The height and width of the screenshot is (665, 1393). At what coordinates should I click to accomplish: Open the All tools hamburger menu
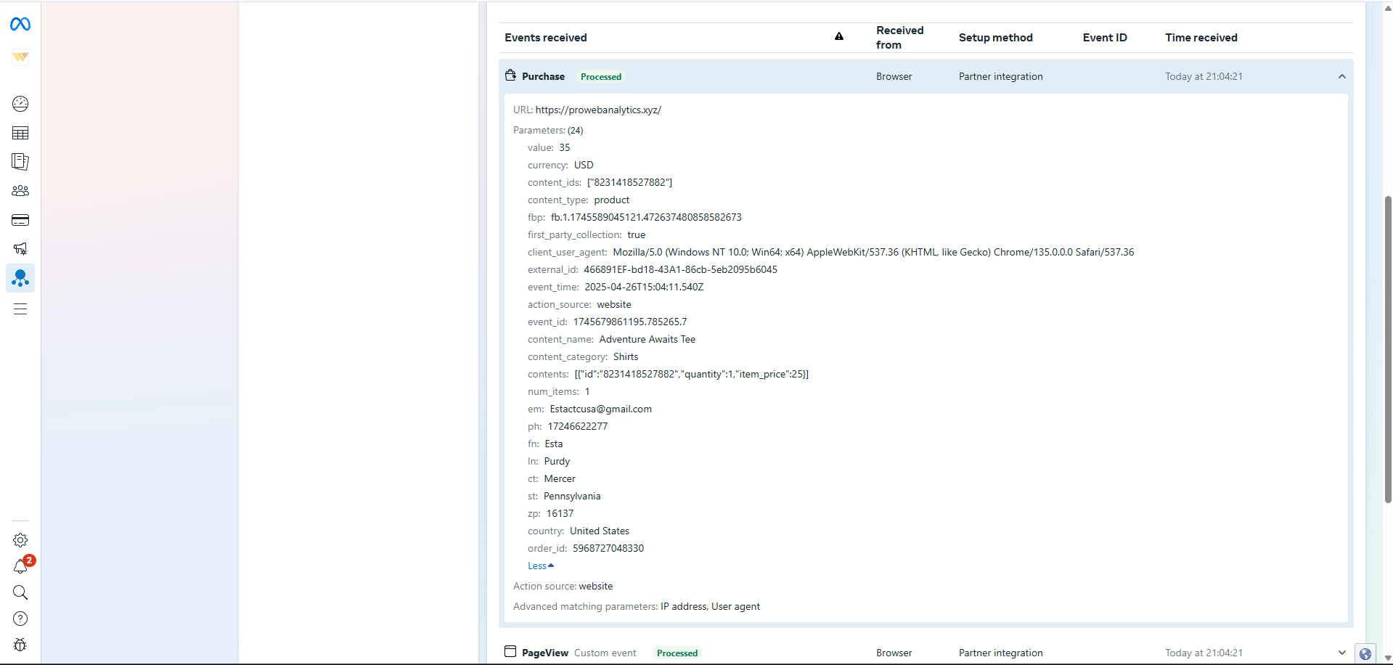(20, 309)
